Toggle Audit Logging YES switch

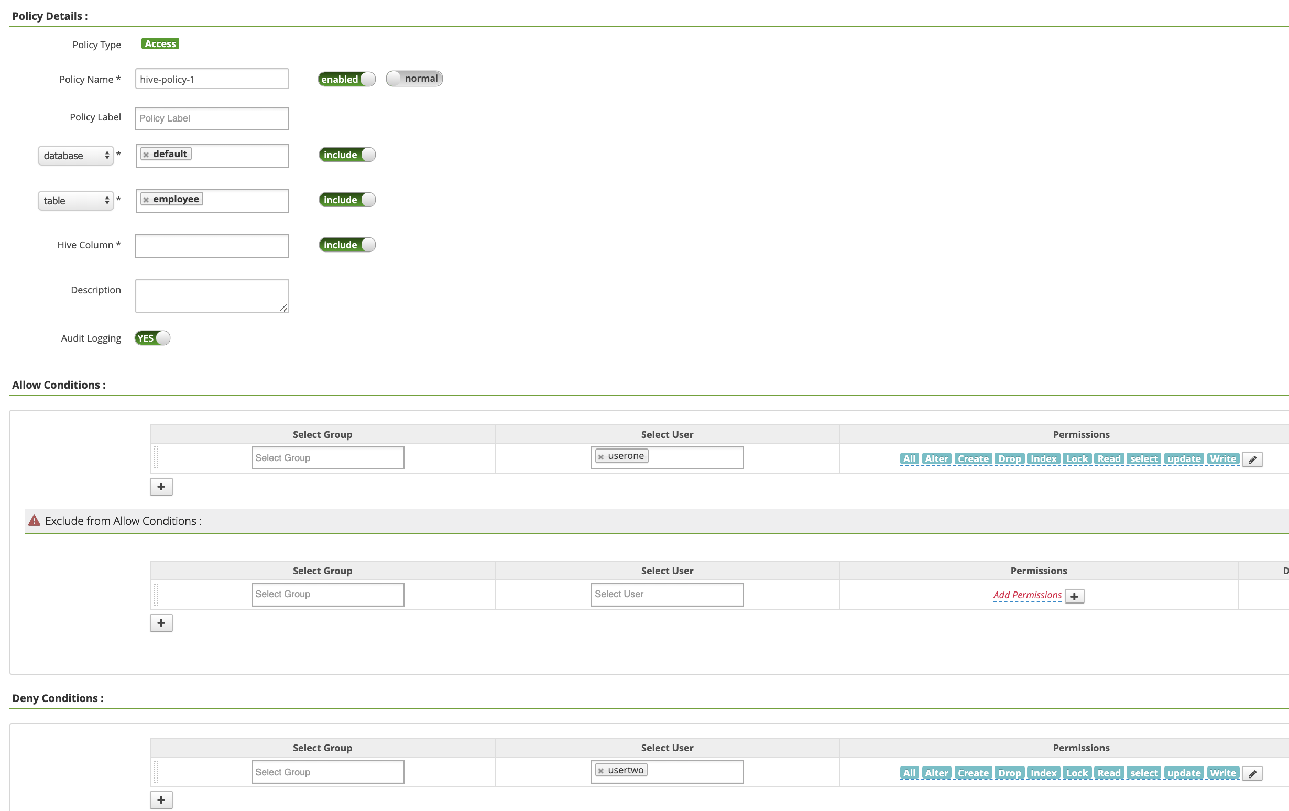click(152, 338)
